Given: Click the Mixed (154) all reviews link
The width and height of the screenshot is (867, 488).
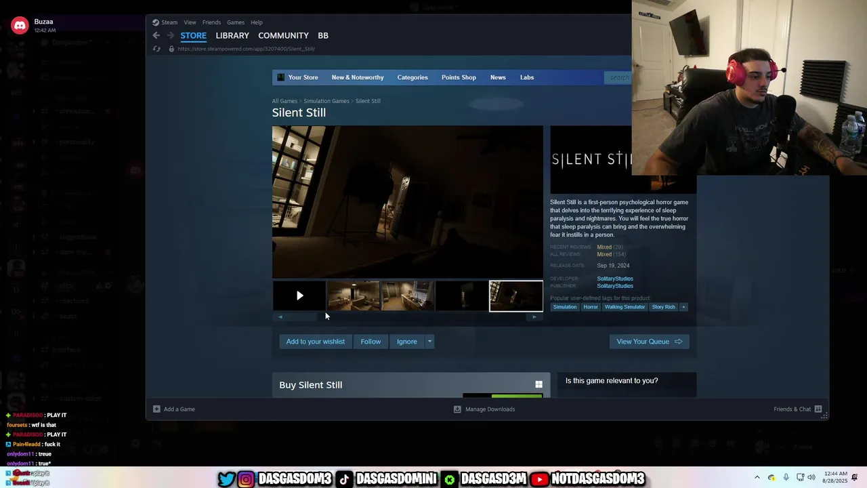Looking at the screenshot, I should pyautogui.click(x=611, y=254).
